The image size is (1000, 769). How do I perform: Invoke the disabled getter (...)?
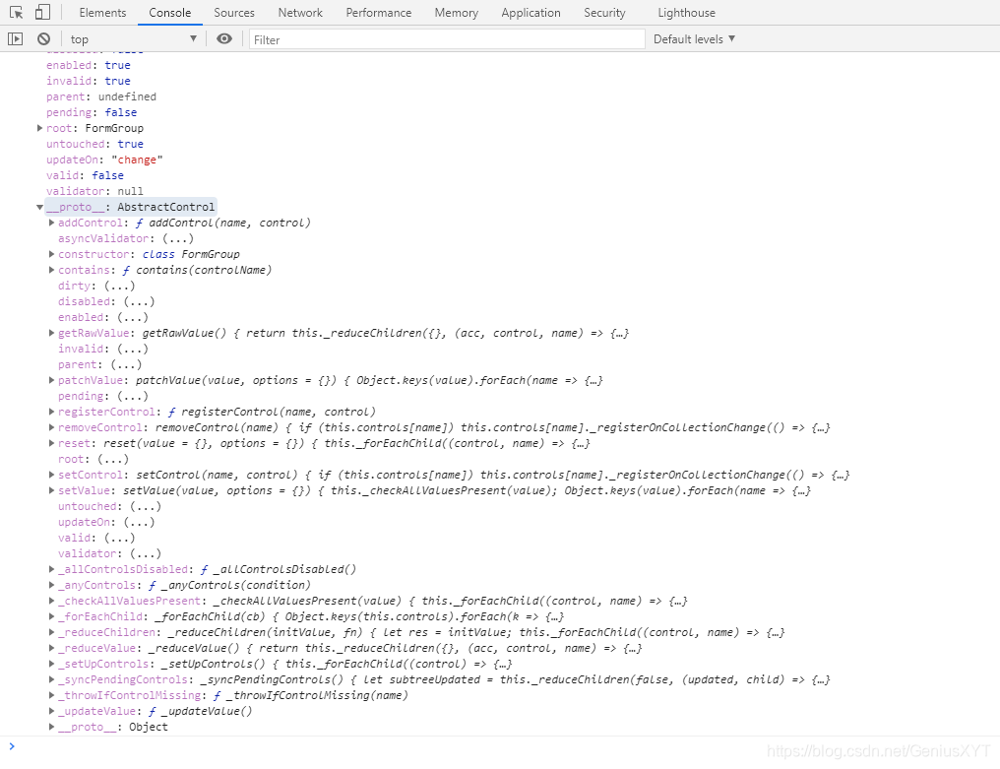tap(139, 301)
